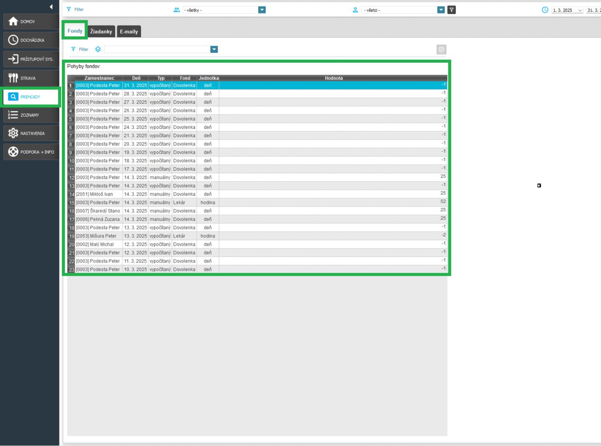Open the Dochádzka attendance module
601x446 pixels.
coord(31,40)
